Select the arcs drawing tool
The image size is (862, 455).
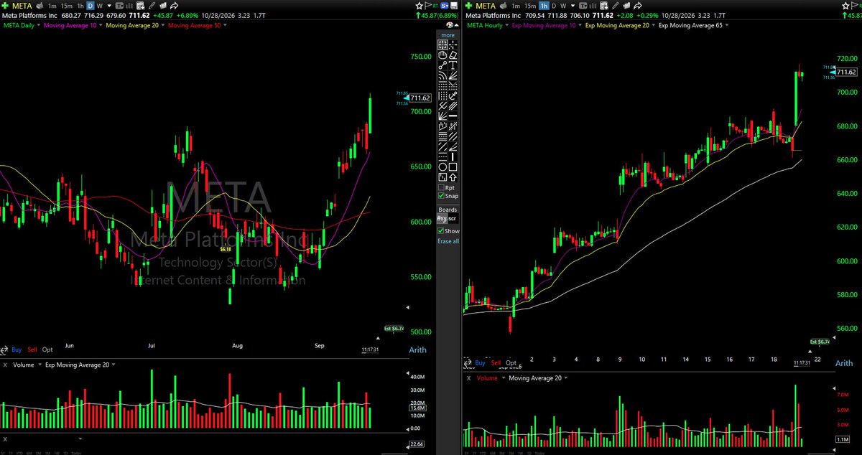click(x=442, y=75)
